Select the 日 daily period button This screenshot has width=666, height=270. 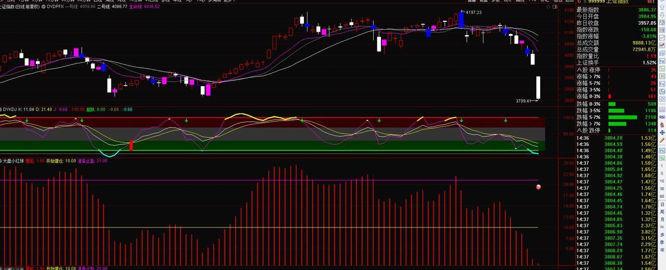click(x=662, y=204)
